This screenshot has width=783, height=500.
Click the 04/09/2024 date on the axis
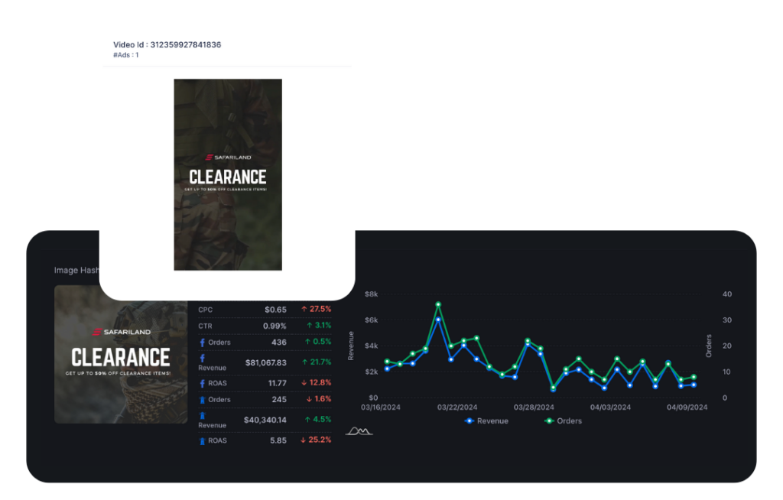(687, 407)
